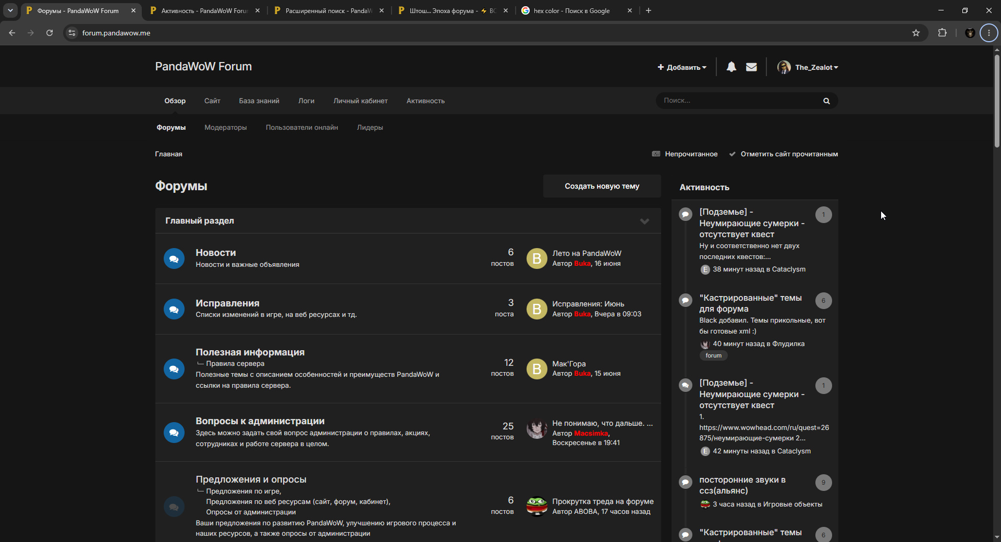Open Модераторы submenu tab
This screenshot has height=542, width=1001.
pyautogui.click(x=226, y=127)
